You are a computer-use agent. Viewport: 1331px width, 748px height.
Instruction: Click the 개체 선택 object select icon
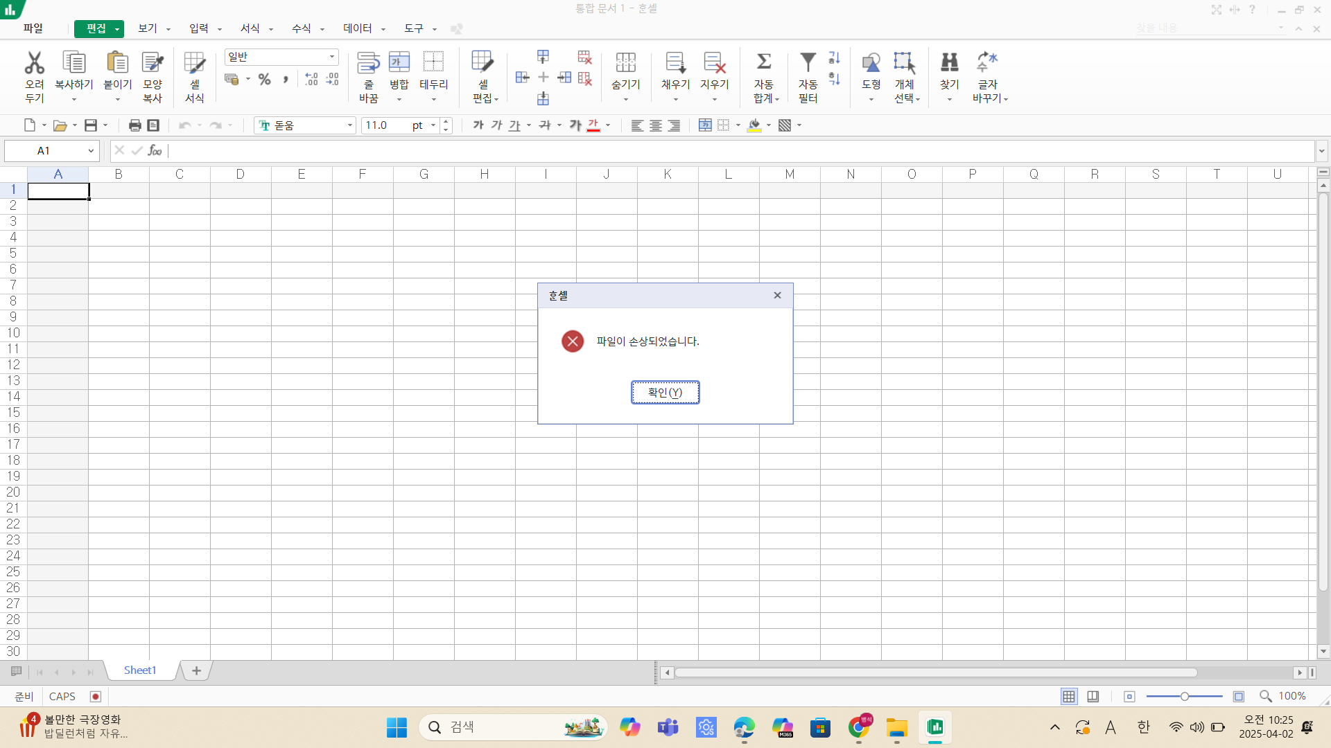tap(905, 63)
